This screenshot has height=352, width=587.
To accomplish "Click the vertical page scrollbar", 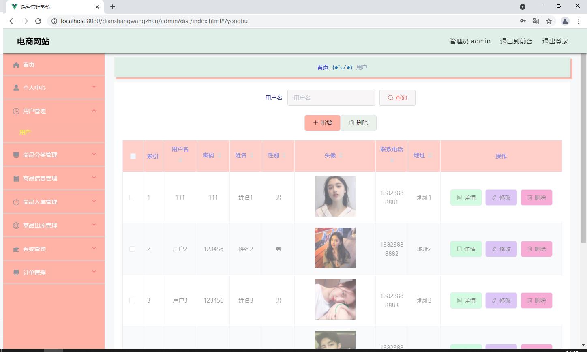I will click(584, 148).
